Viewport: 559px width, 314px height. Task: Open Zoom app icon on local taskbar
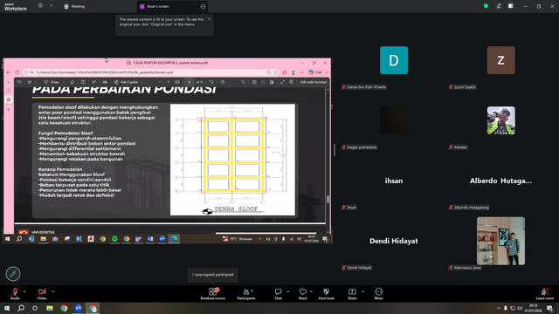tap(79, 308)
